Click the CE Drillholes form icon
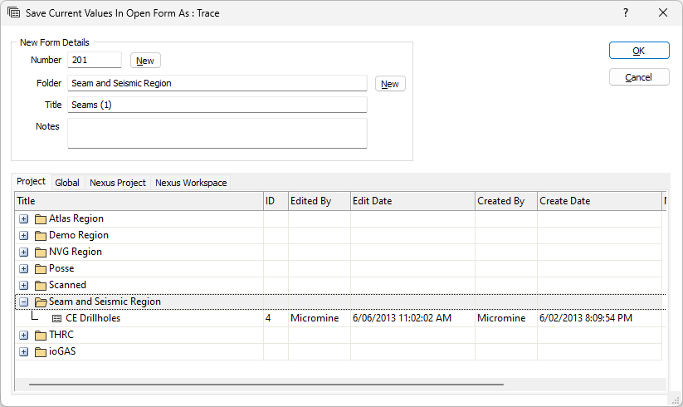The image size is (683, 407). [x=57, y=319]
